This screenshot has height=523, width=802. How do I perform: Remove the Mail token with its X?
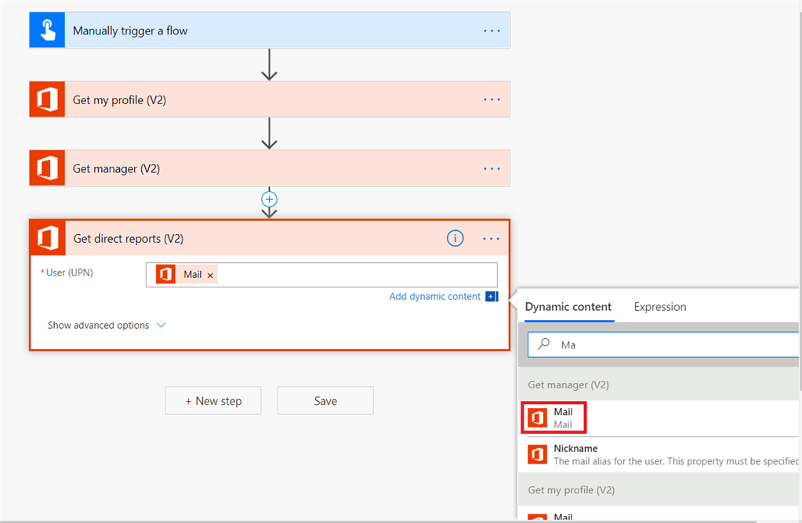(x=210, y=276)
